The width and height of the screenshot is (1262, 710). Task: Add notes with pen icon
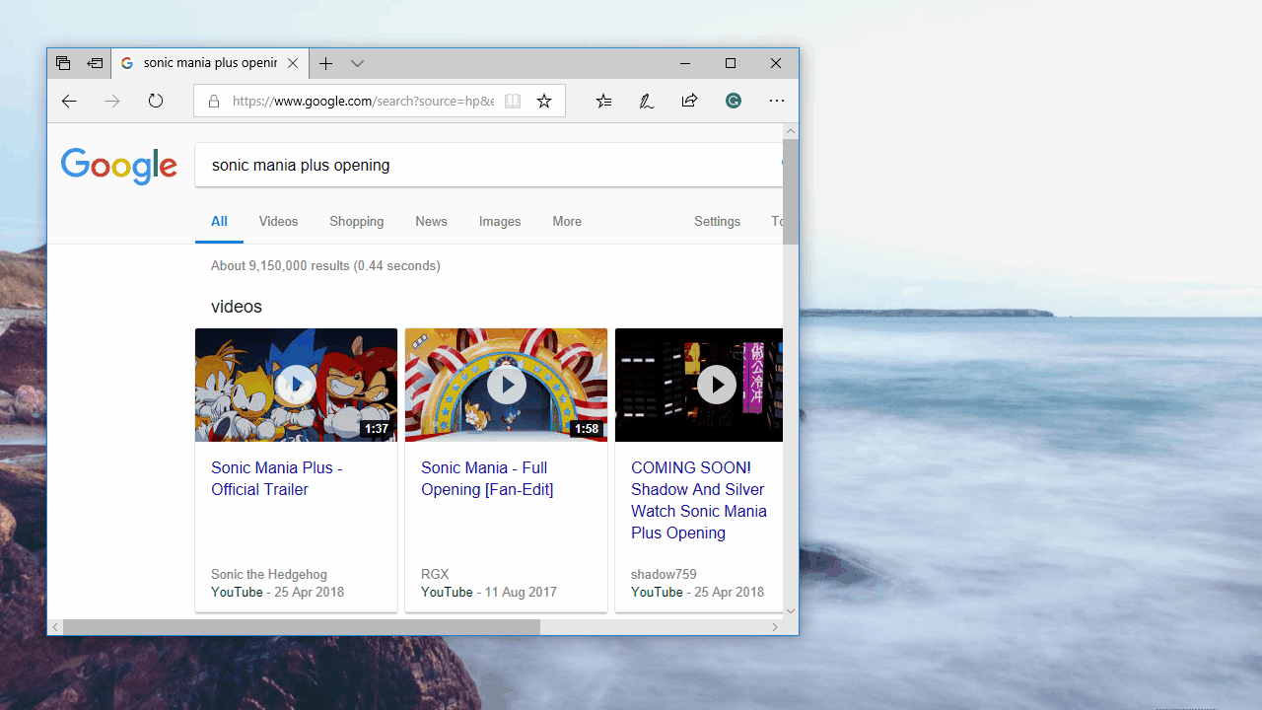[647, 101]
